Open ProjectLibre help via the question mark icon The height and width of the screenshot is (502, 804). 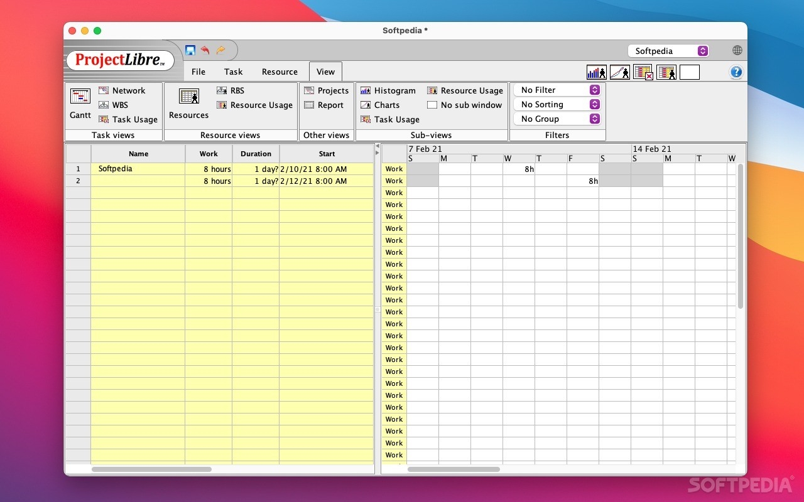coord(736,72)
